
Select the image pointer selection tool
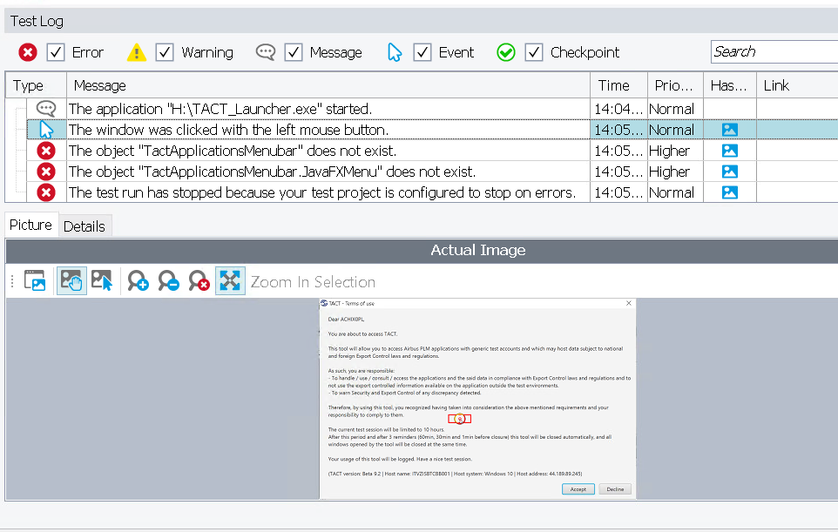pos(102,280)
